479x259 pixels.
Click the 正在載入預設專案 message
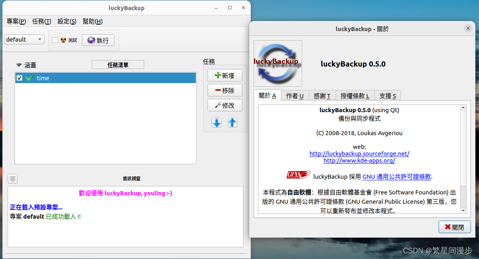coord(36,207)
